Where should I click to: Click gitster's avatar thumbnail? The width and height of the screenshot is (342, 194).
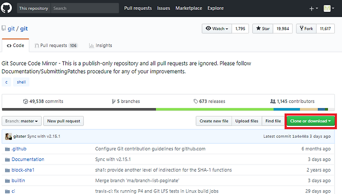(9, 137)
